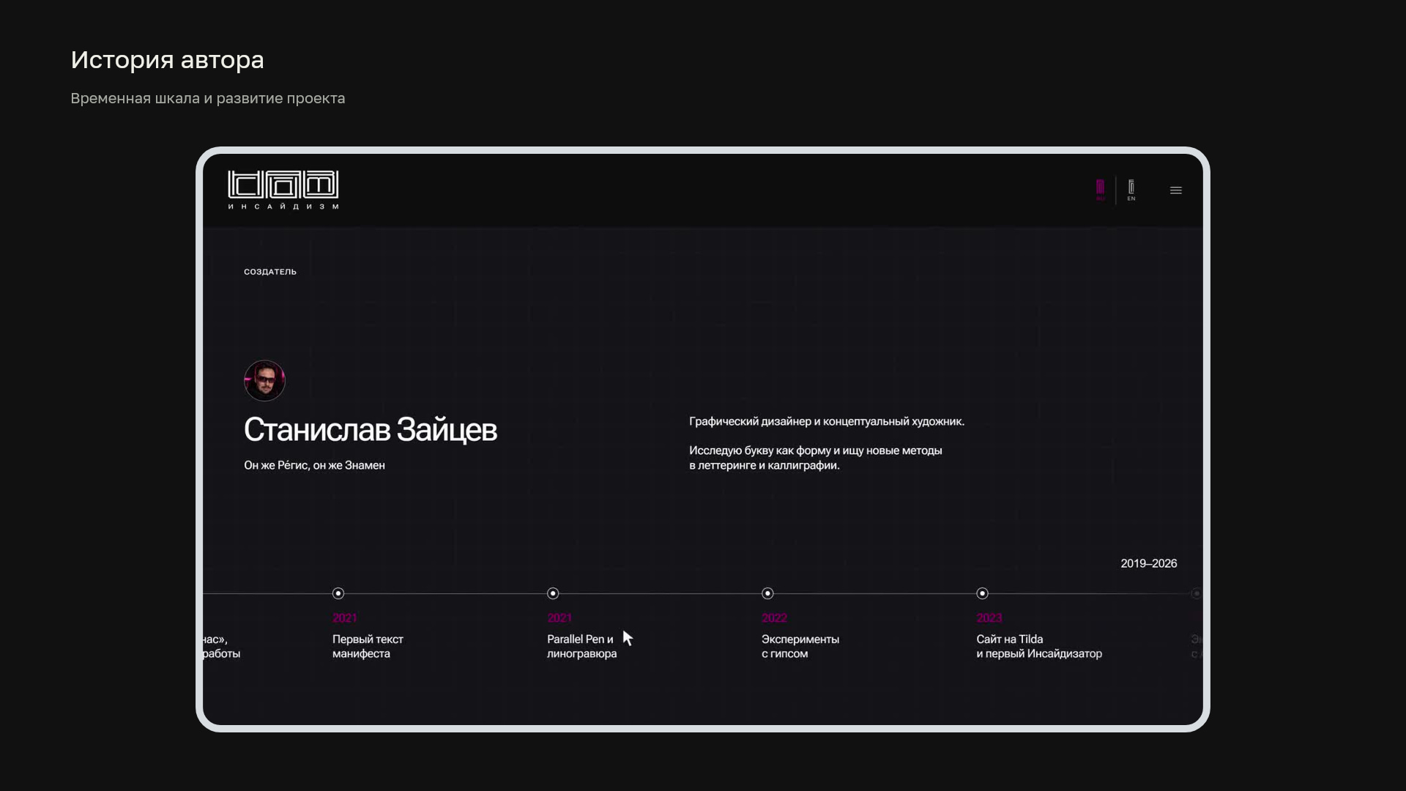This screenshot has width=1406, height=791.
Task: Select timeline marker above Первый текст манифеста
Action: click(x=338, y=593)
